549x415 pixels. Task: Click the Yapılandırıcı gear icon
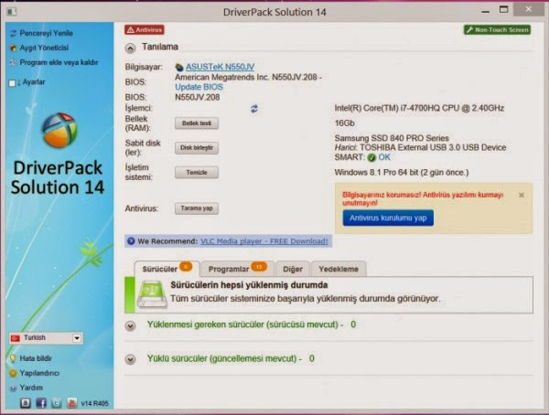click(x=13, y=373)
